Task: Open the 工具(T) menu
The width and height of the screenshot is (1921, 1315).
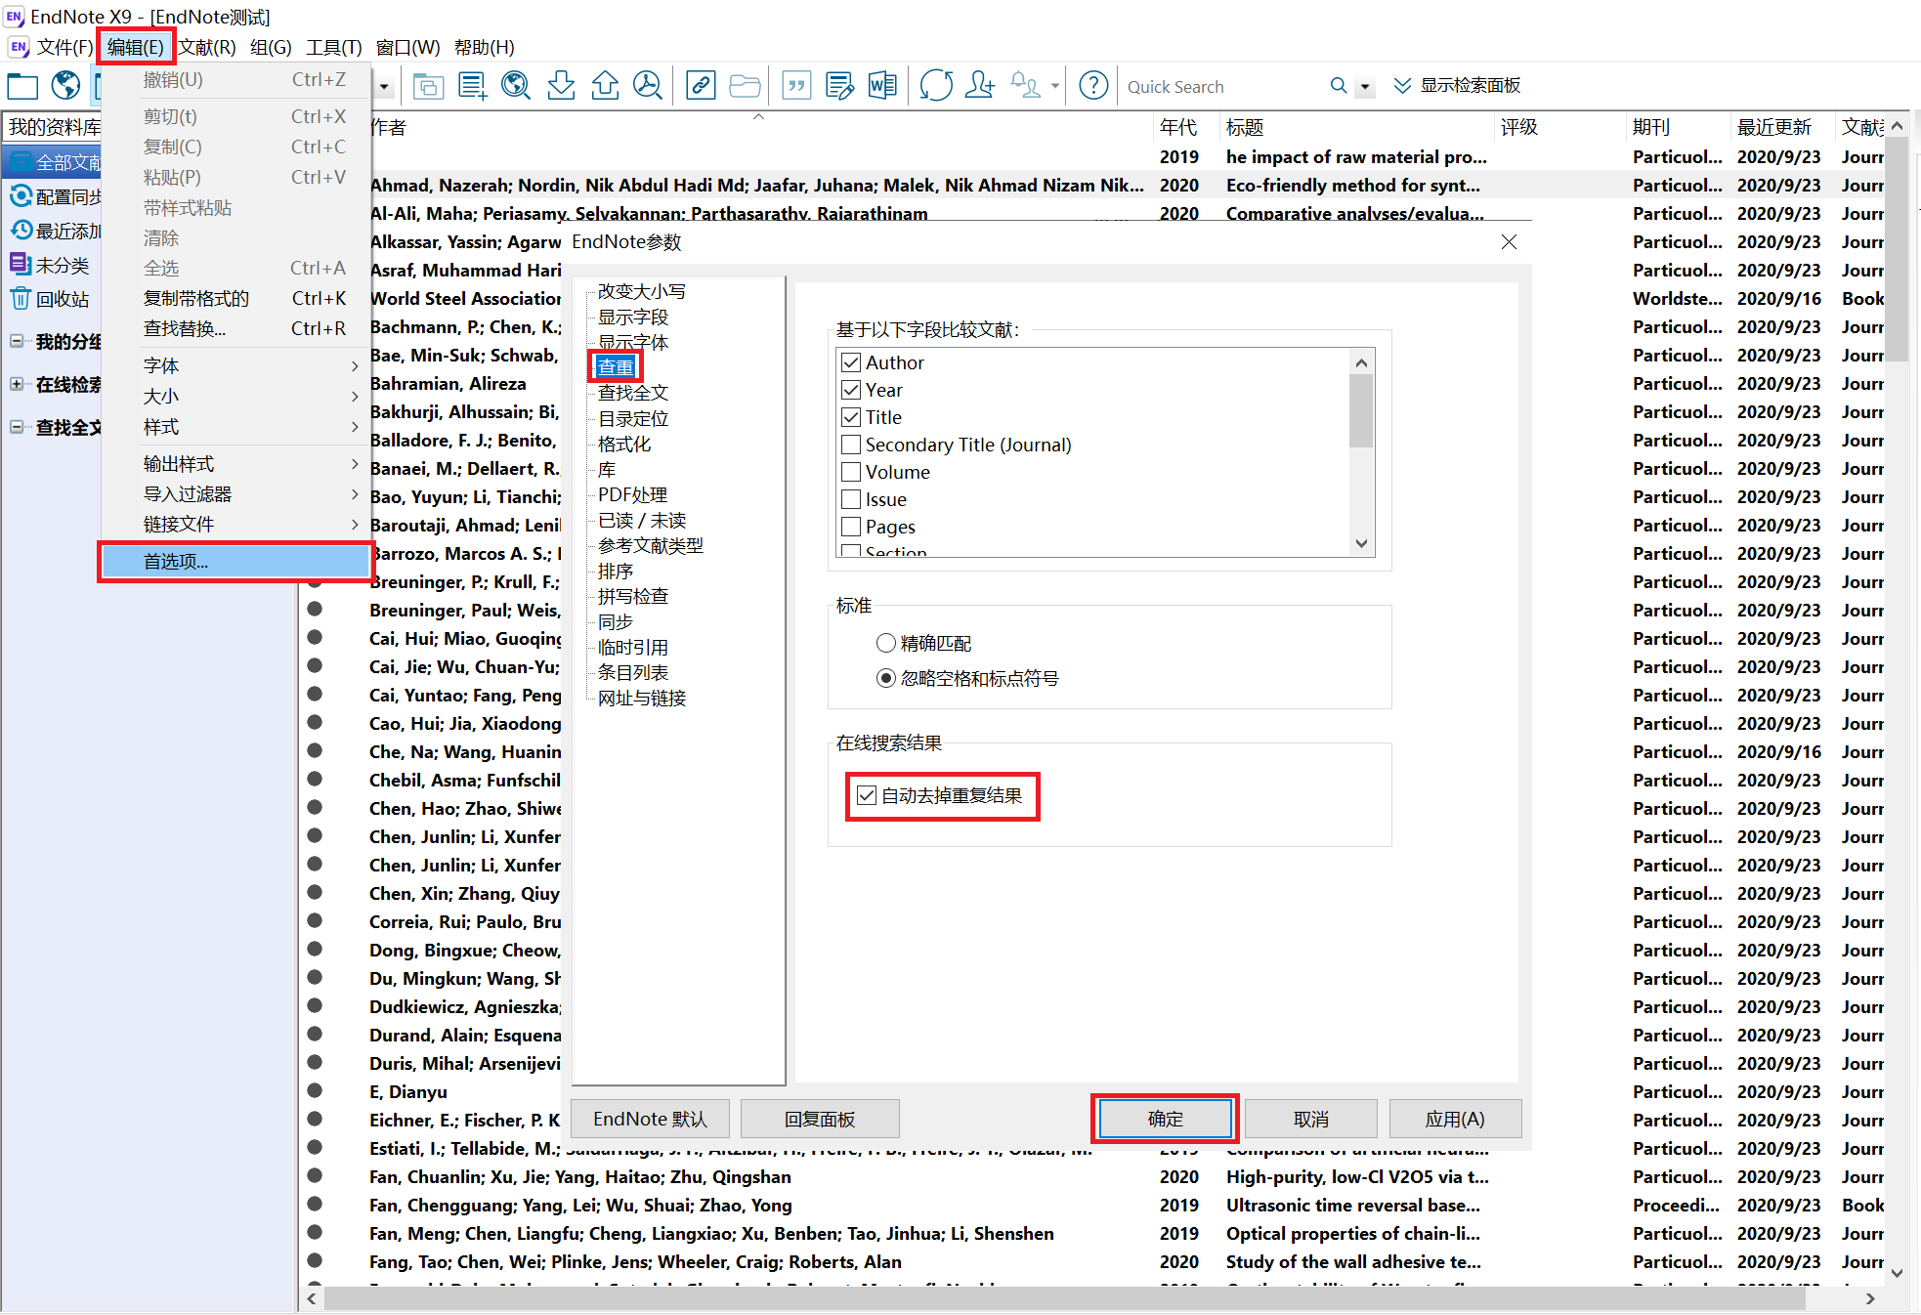Action: click(334, 47)
